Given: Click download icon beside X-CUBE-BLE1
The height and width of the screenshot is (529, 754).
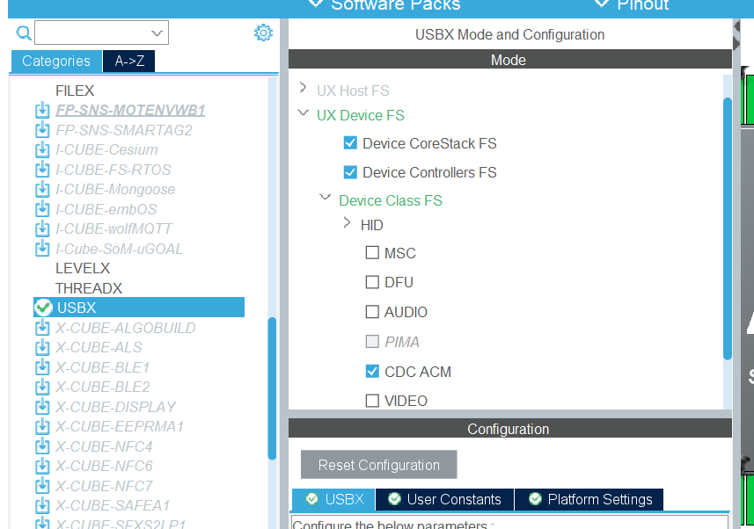Looking at the screenshot, I should coord(42,367).
